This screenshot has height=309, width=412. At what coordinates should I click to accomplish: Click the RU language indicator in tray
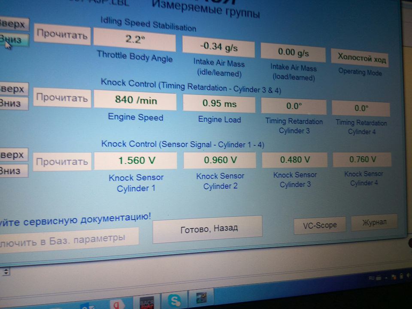click(371, 278)
